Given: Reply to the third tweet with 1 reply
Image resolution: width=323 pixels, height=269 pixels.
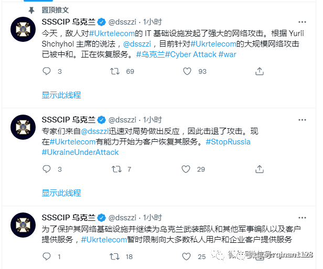Looking at the screenshot, I should click(47, 256).
